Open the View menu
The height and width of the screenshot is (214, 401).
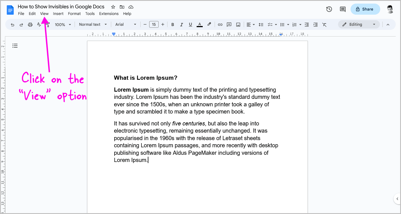point(44,13)
